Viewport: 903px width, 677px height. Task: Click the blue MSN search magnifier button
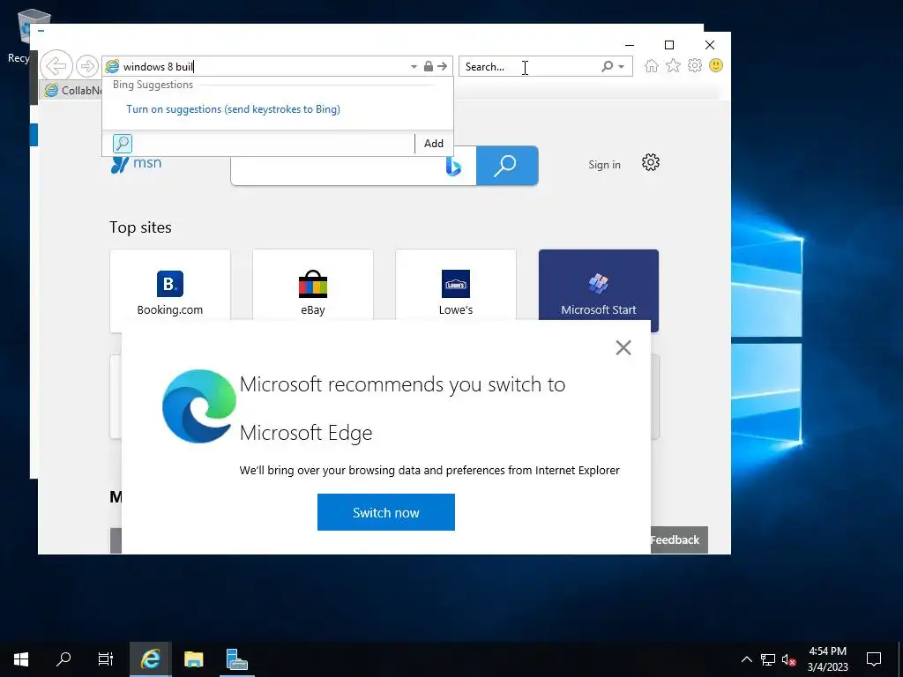(507, 166)
